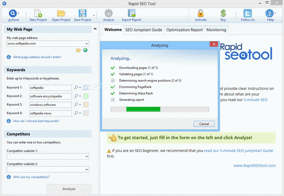Click the browse folder icon under address

(x=79, y=50)
